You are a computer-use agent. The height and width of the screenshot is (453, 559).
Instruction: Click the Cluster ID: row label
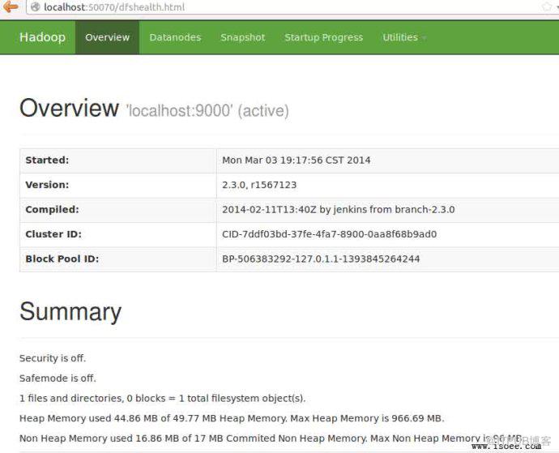pyautogui.click(x=53, y=234)
